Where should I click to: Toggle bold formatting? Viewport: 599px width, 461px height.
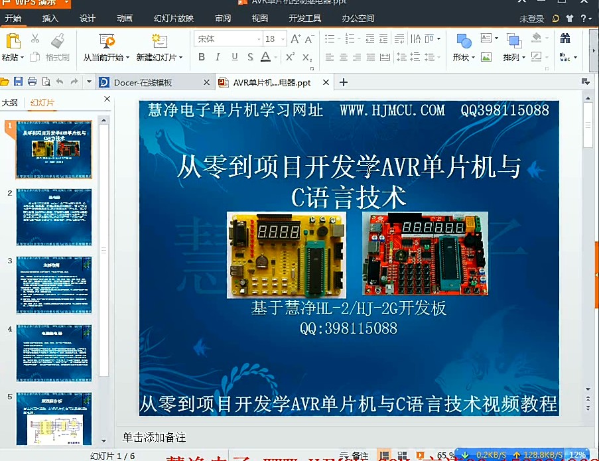click(x=202, y=57)
